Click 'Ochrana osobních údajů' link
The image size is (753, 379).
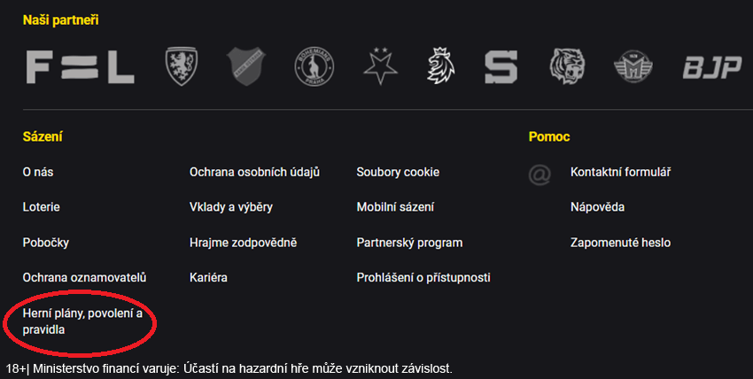coord(254,172)
